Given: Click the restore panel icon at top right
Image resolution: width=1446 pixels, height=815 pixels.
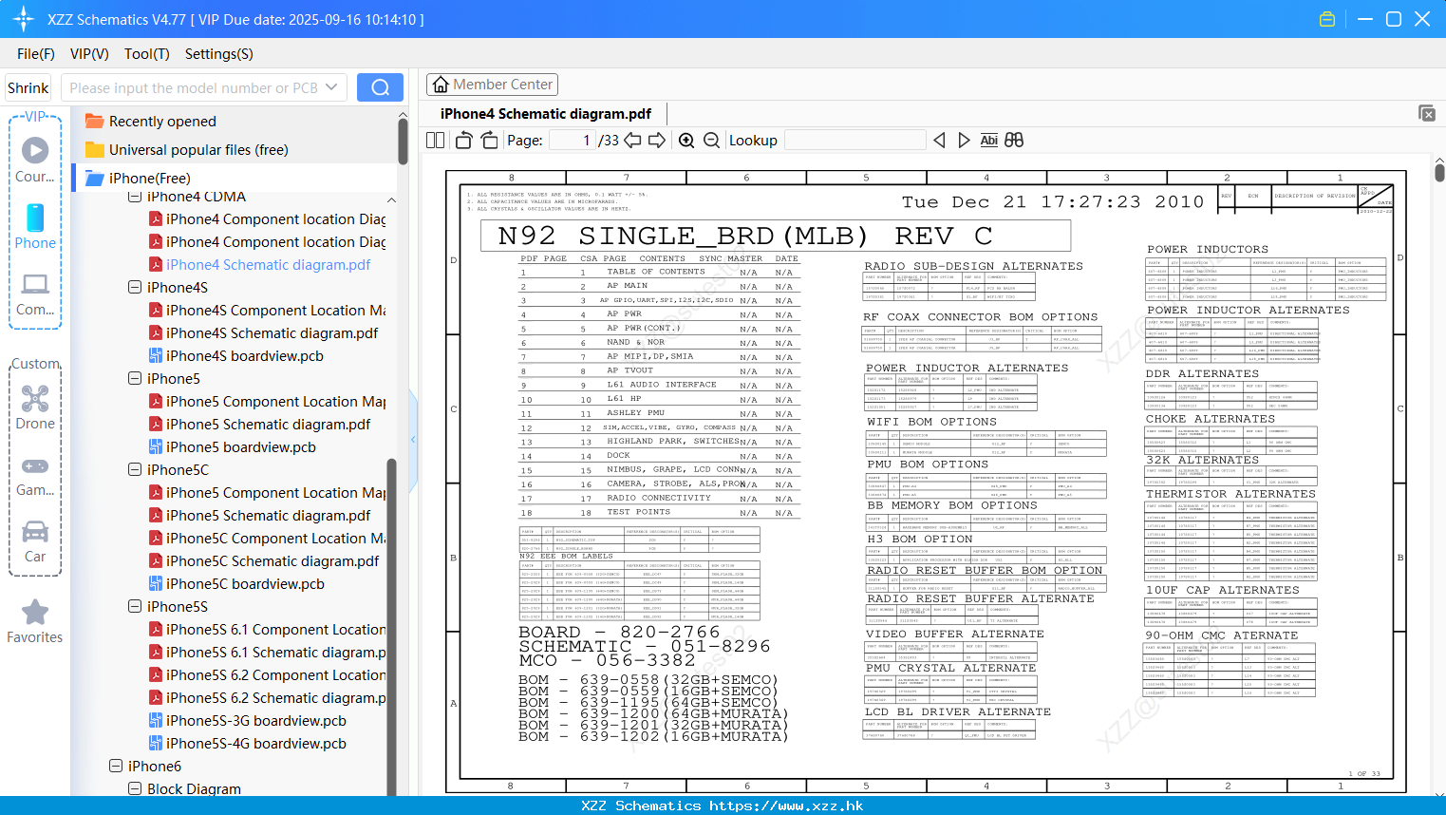Looking at the screenshot, I should (x=1427, y=113).
